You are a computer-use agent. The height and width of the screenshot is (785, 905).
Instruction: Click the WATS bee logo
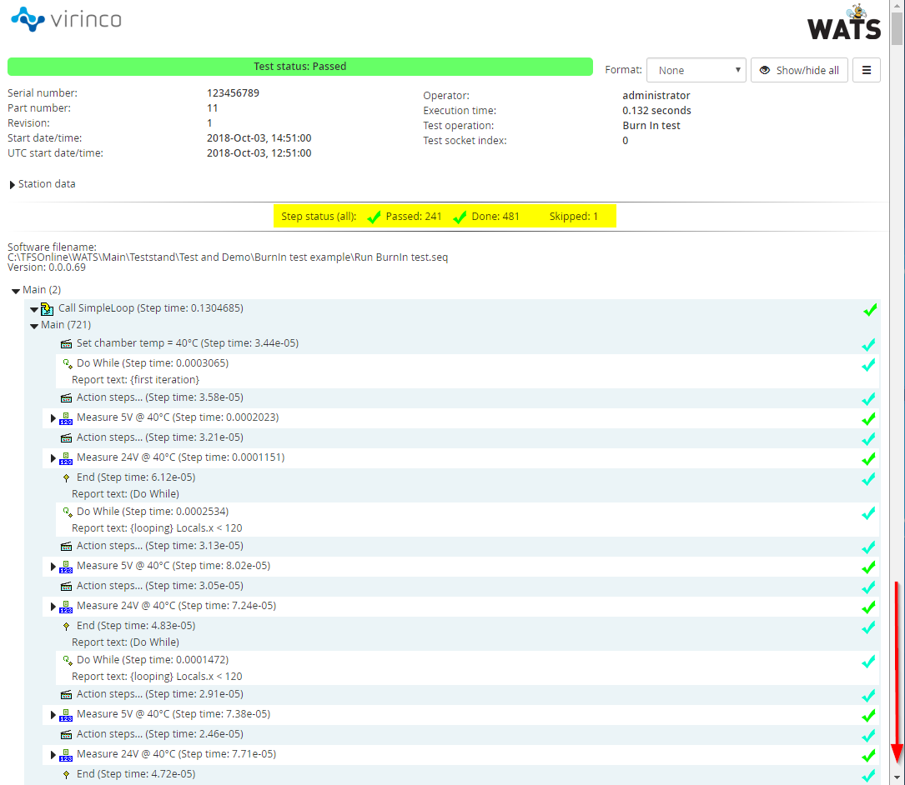pos(844,23)
